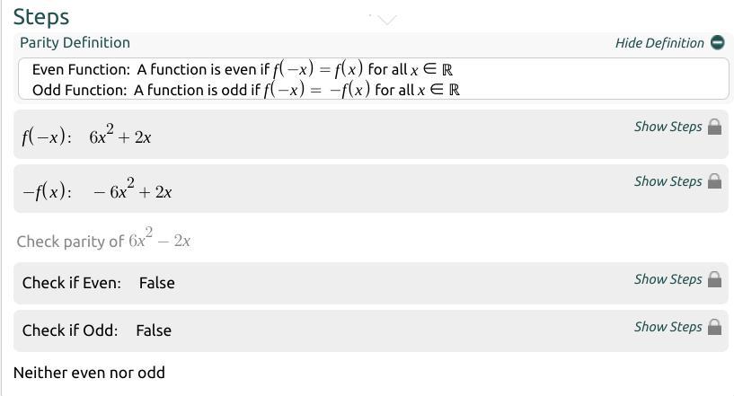Click the lock icon in the f(-x) row
734x396 pixels.
715,127
